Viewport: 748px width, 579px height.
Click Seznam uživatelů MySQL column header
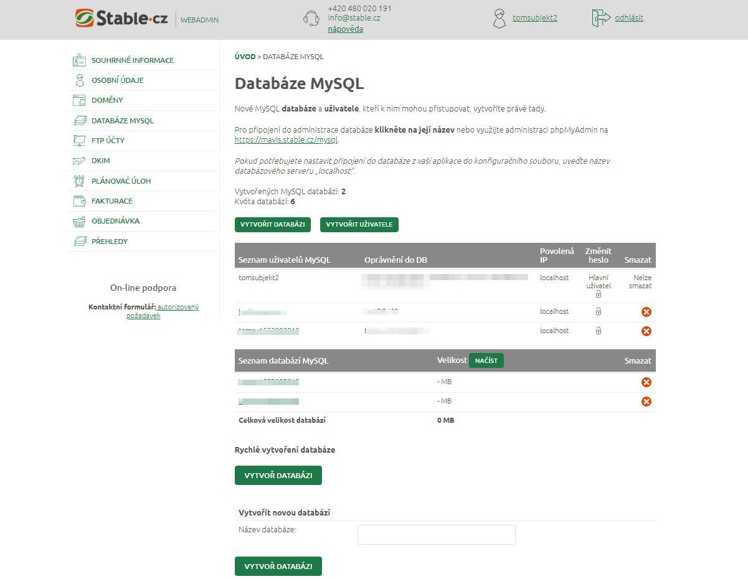click(285, 260)
